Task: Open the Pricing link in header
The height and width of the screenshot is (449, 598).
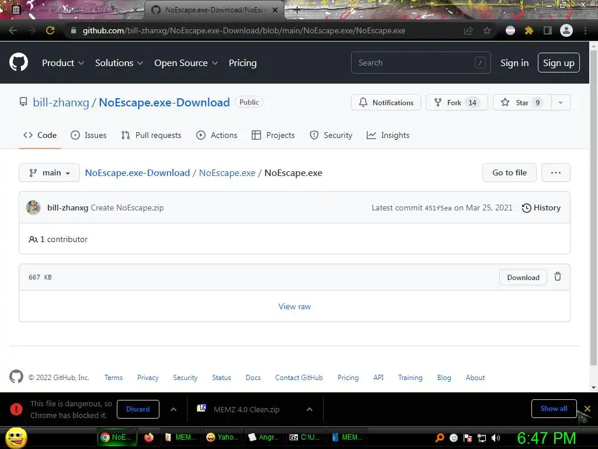Action: 242,63
